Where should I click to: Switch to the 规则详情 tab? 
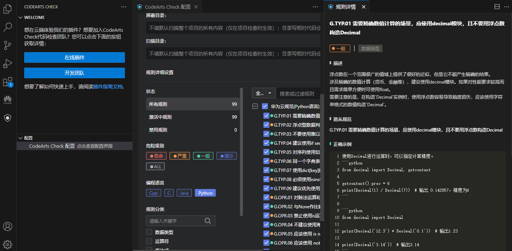click(x=345, y=7)
